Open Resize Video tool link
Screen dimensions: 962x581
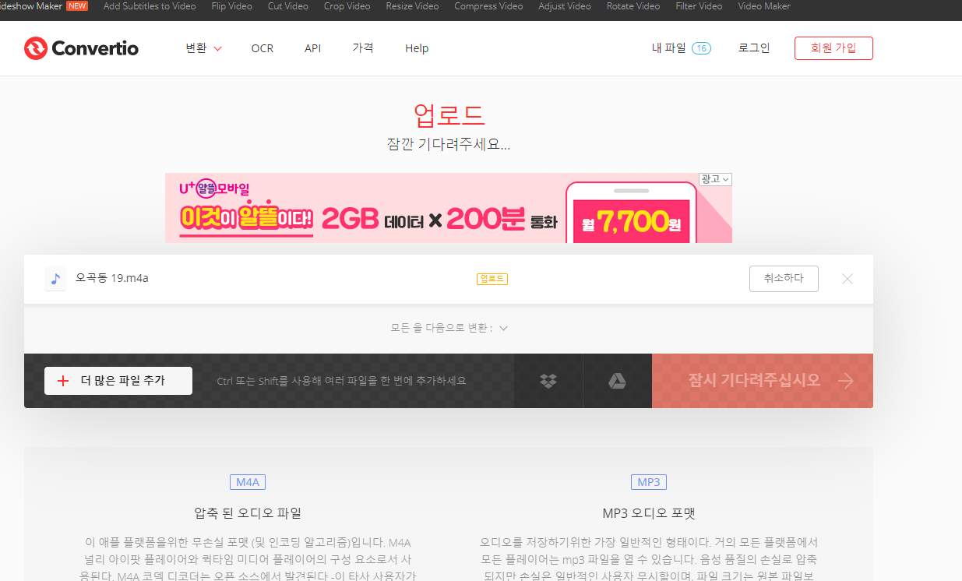412,6
